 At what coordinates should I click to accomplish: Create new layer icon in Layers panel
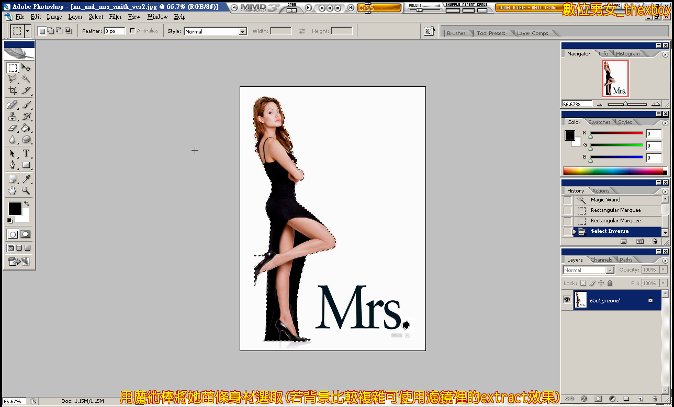point(640,399)
